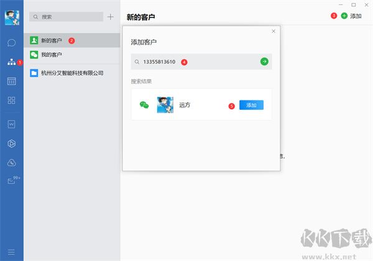Open the hamburger menu at the sidebar bottom
This screenshot has height=261, width=373.
[11, 252]
